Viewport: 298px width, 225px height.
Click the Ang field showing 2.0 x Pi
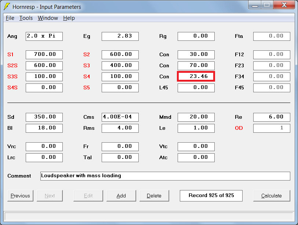tap(44, 36)
